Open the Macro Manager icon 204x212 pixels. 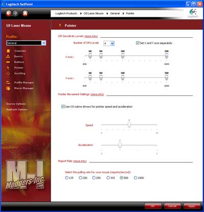pos(8,88)
